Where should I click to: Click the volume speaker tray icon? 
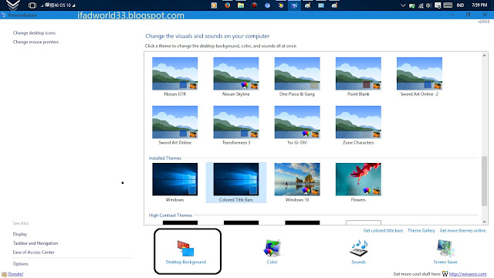click(x=429, y=5)
